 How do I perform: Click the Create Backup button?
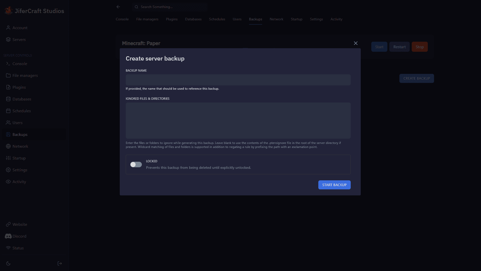tap(416, 78)
